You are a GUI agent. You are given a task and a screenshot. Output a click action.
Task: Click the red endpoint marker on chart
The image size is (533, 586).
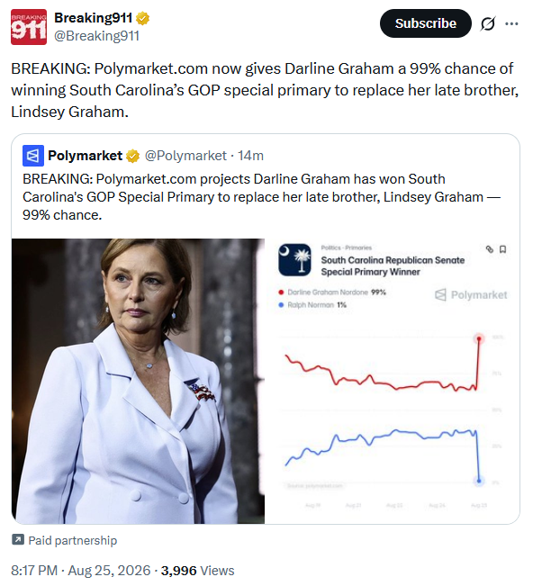(479, 338)
